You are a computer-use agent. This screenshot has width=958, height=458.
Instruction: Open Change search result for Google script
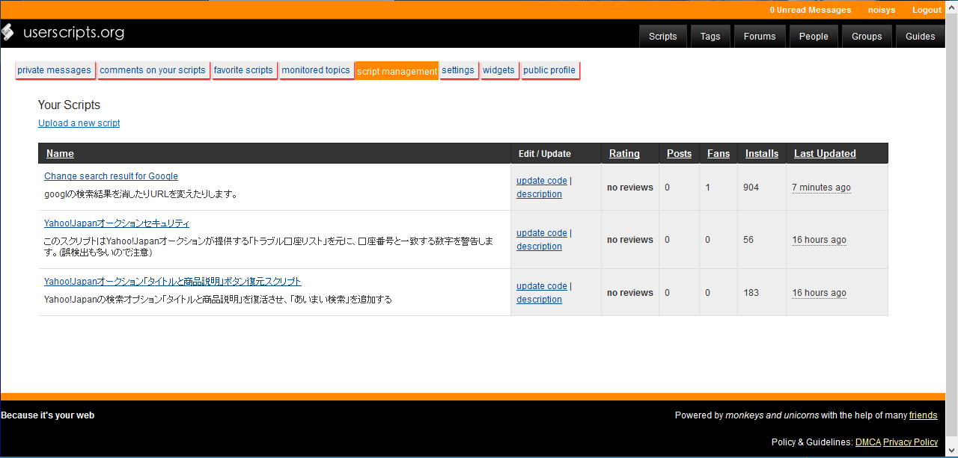click(x=111, y=176)
